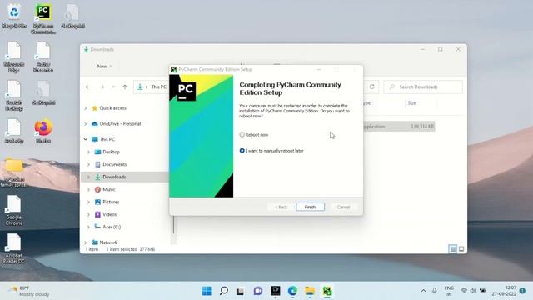Open Chat app on taskbar
The image size is (533, 300).
click(258, 291)
